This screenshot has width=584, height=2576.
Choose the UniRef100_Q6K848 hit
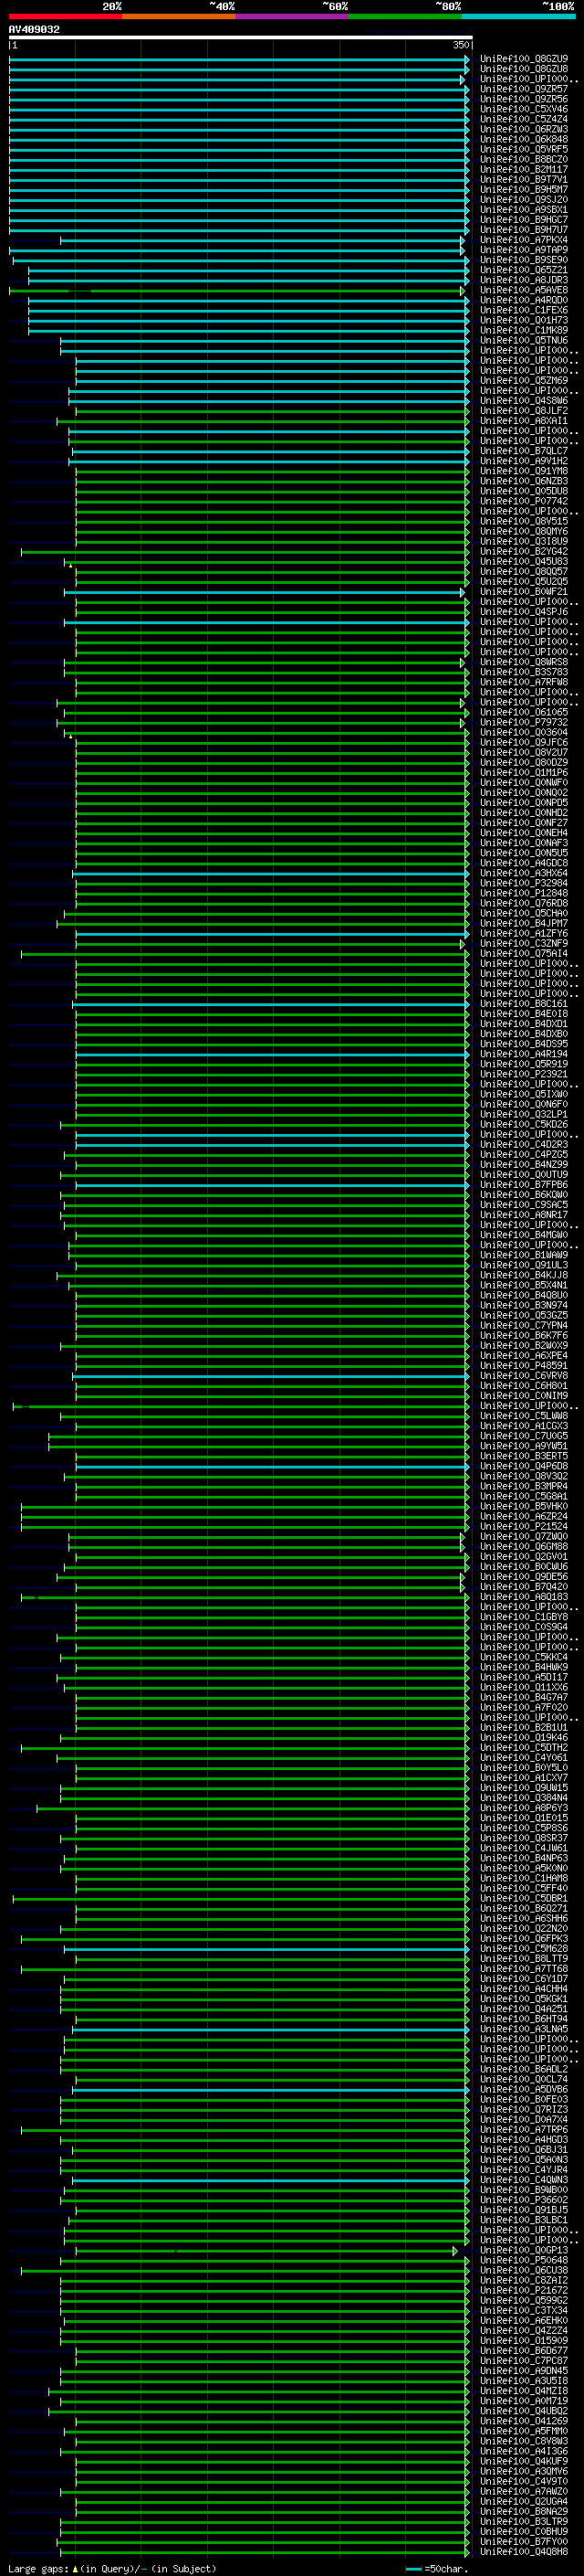523,139
